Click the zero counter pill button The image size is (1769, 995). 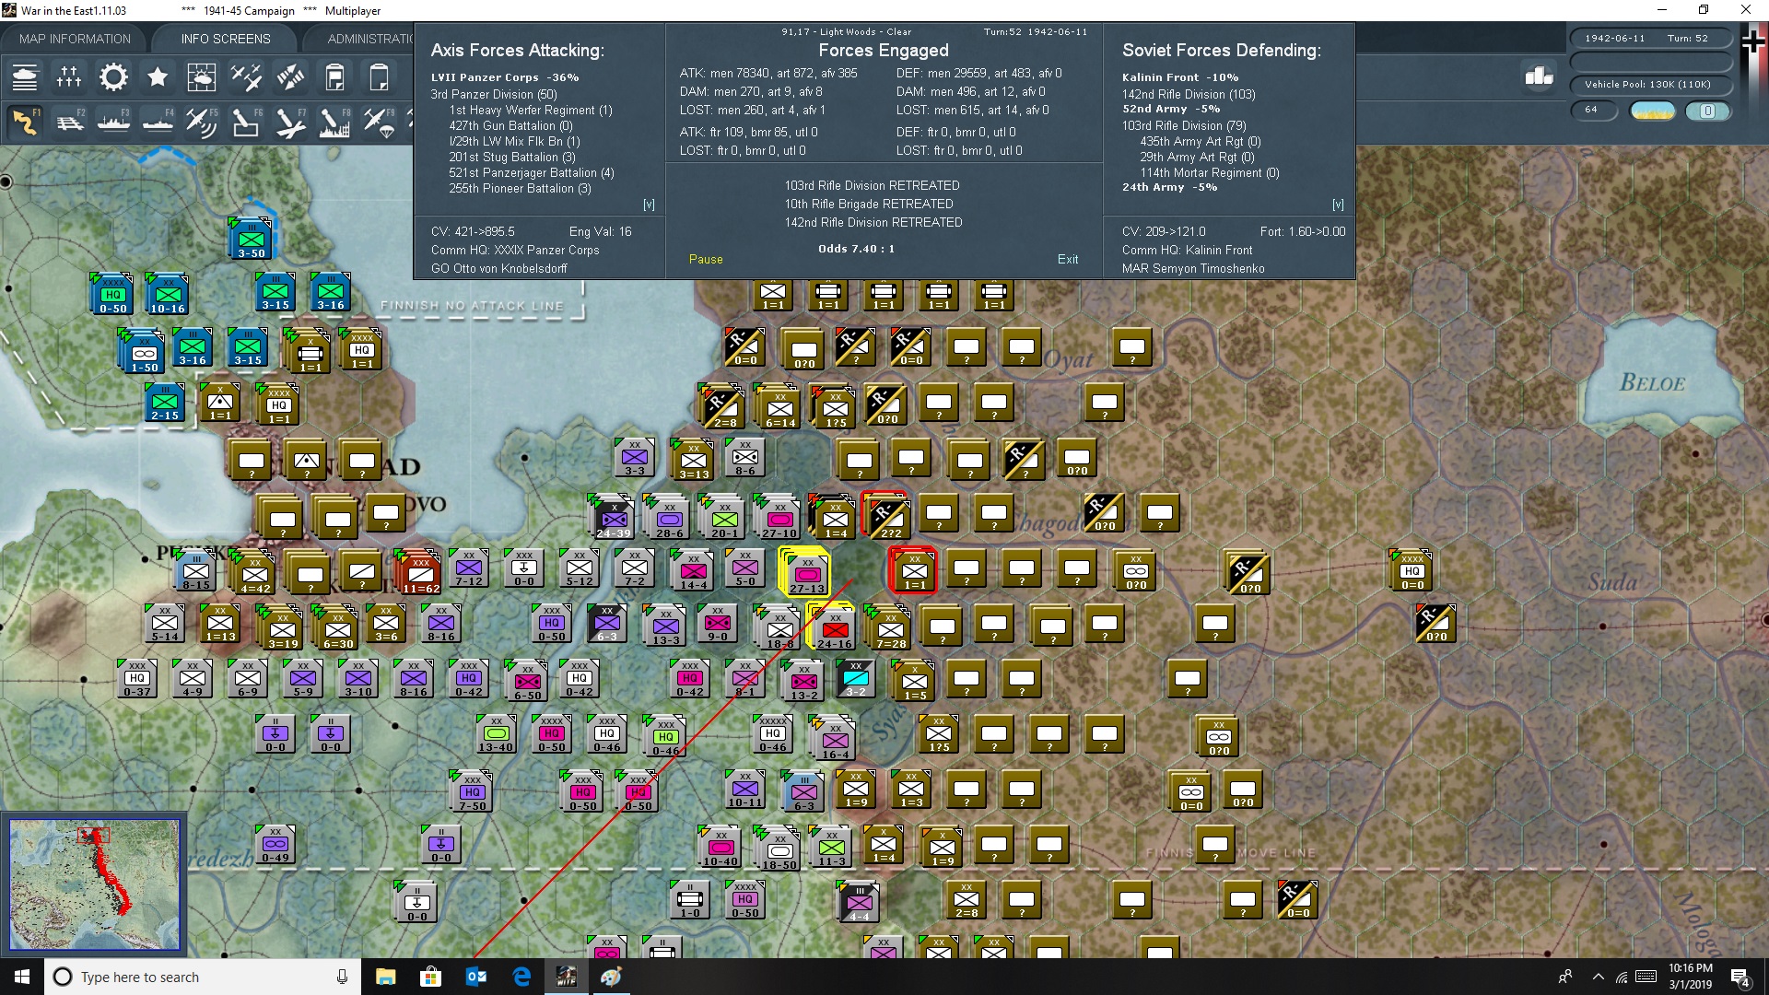coord(1707,111)
